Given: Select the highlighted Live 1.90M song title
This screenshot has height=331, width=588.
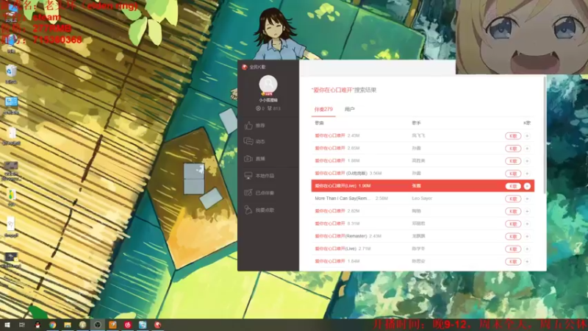Looking at the screenshot, I should (x=336, y=186).
